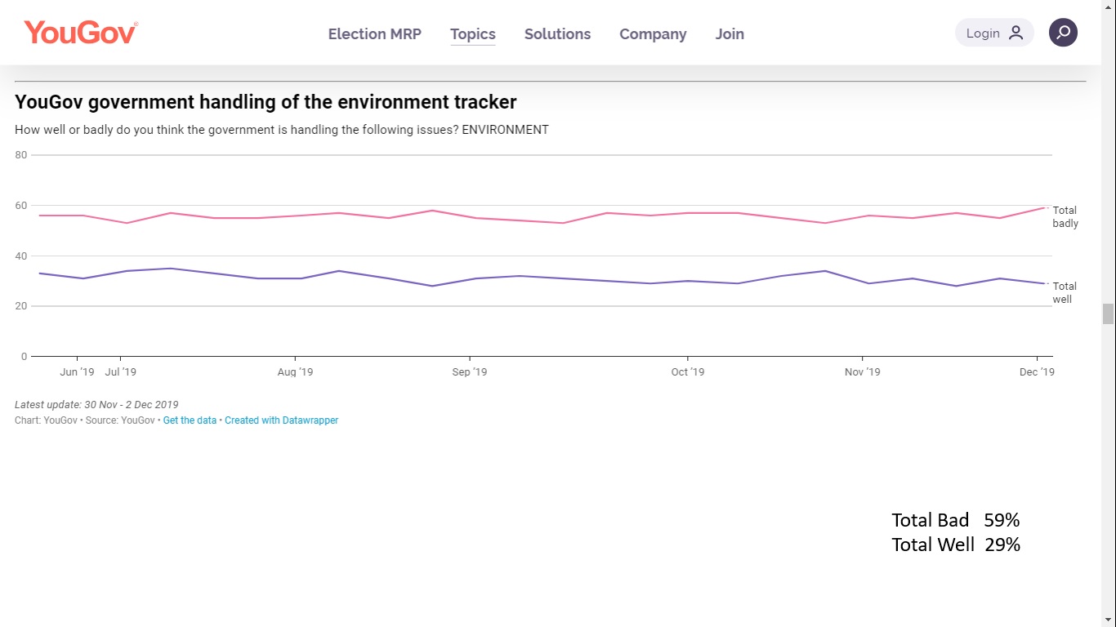Click the YouGov logo

click(x=81, y=33)
